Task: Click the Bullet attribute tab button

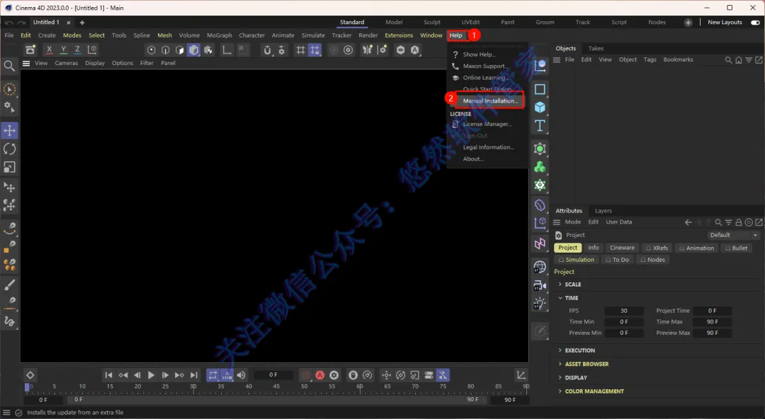Action: [x=736, y=248]
